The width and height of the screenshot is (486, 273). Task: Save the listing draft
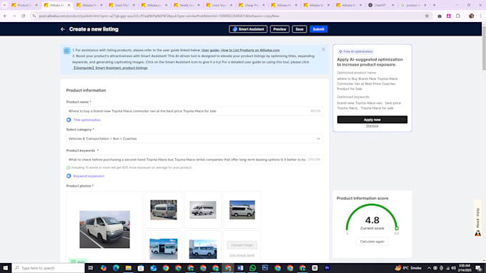[x=299, y=29]
